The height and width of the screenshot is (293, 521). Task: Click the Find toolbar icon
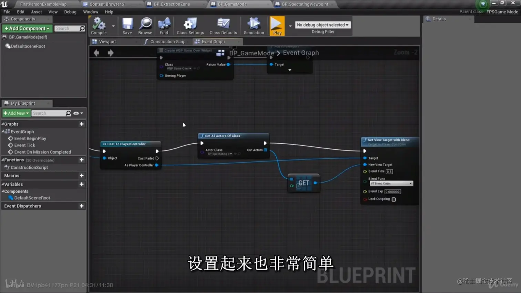pos(164,26)
